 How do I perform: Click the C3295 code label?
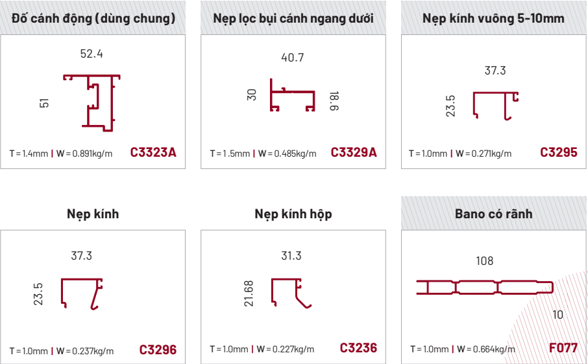point(559,153)
